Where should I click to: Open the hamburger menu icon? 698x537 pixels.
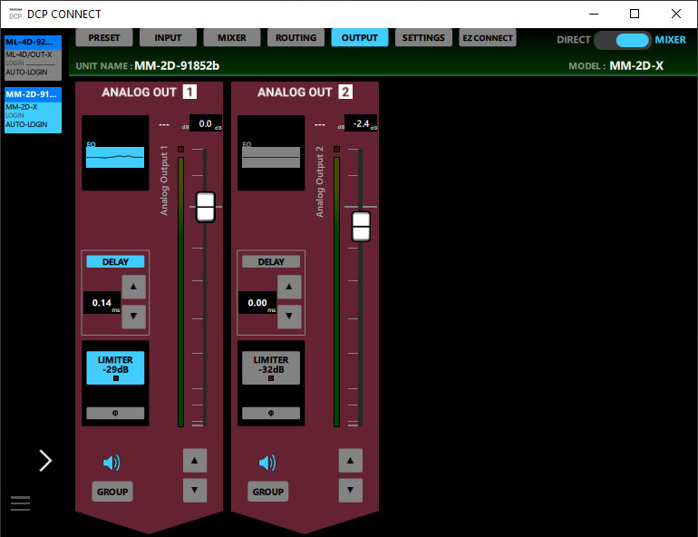21,503
